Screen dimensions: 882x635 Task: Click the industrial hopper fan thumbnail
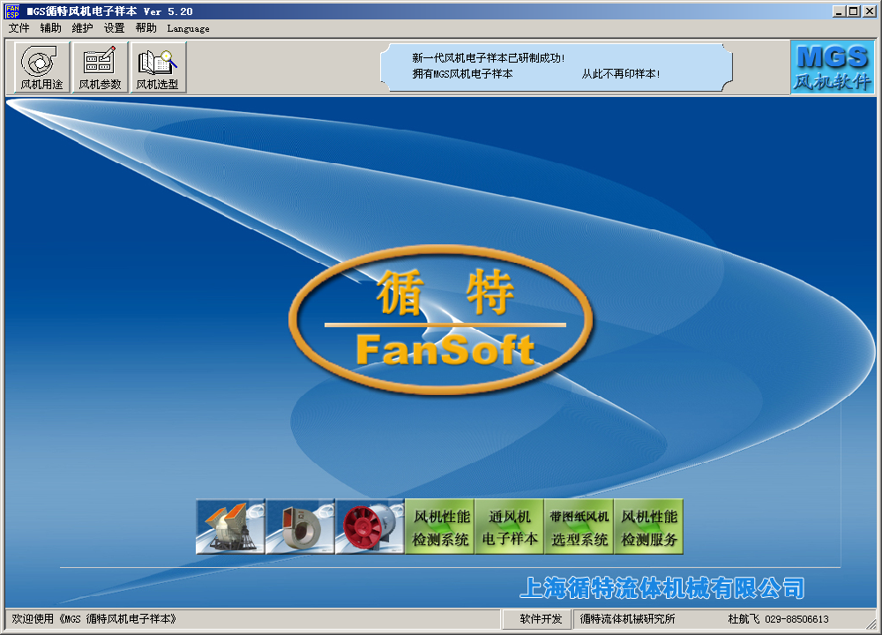click(230, 527)
